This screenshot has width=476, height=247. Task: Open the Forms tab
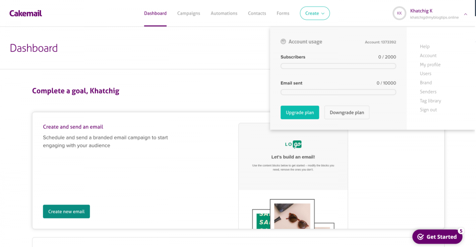(x=283, y=13)
